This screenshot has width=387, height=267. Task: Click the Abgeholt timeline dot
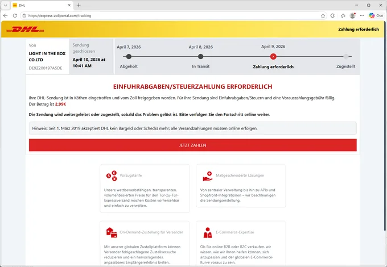(x=129, y=56)
